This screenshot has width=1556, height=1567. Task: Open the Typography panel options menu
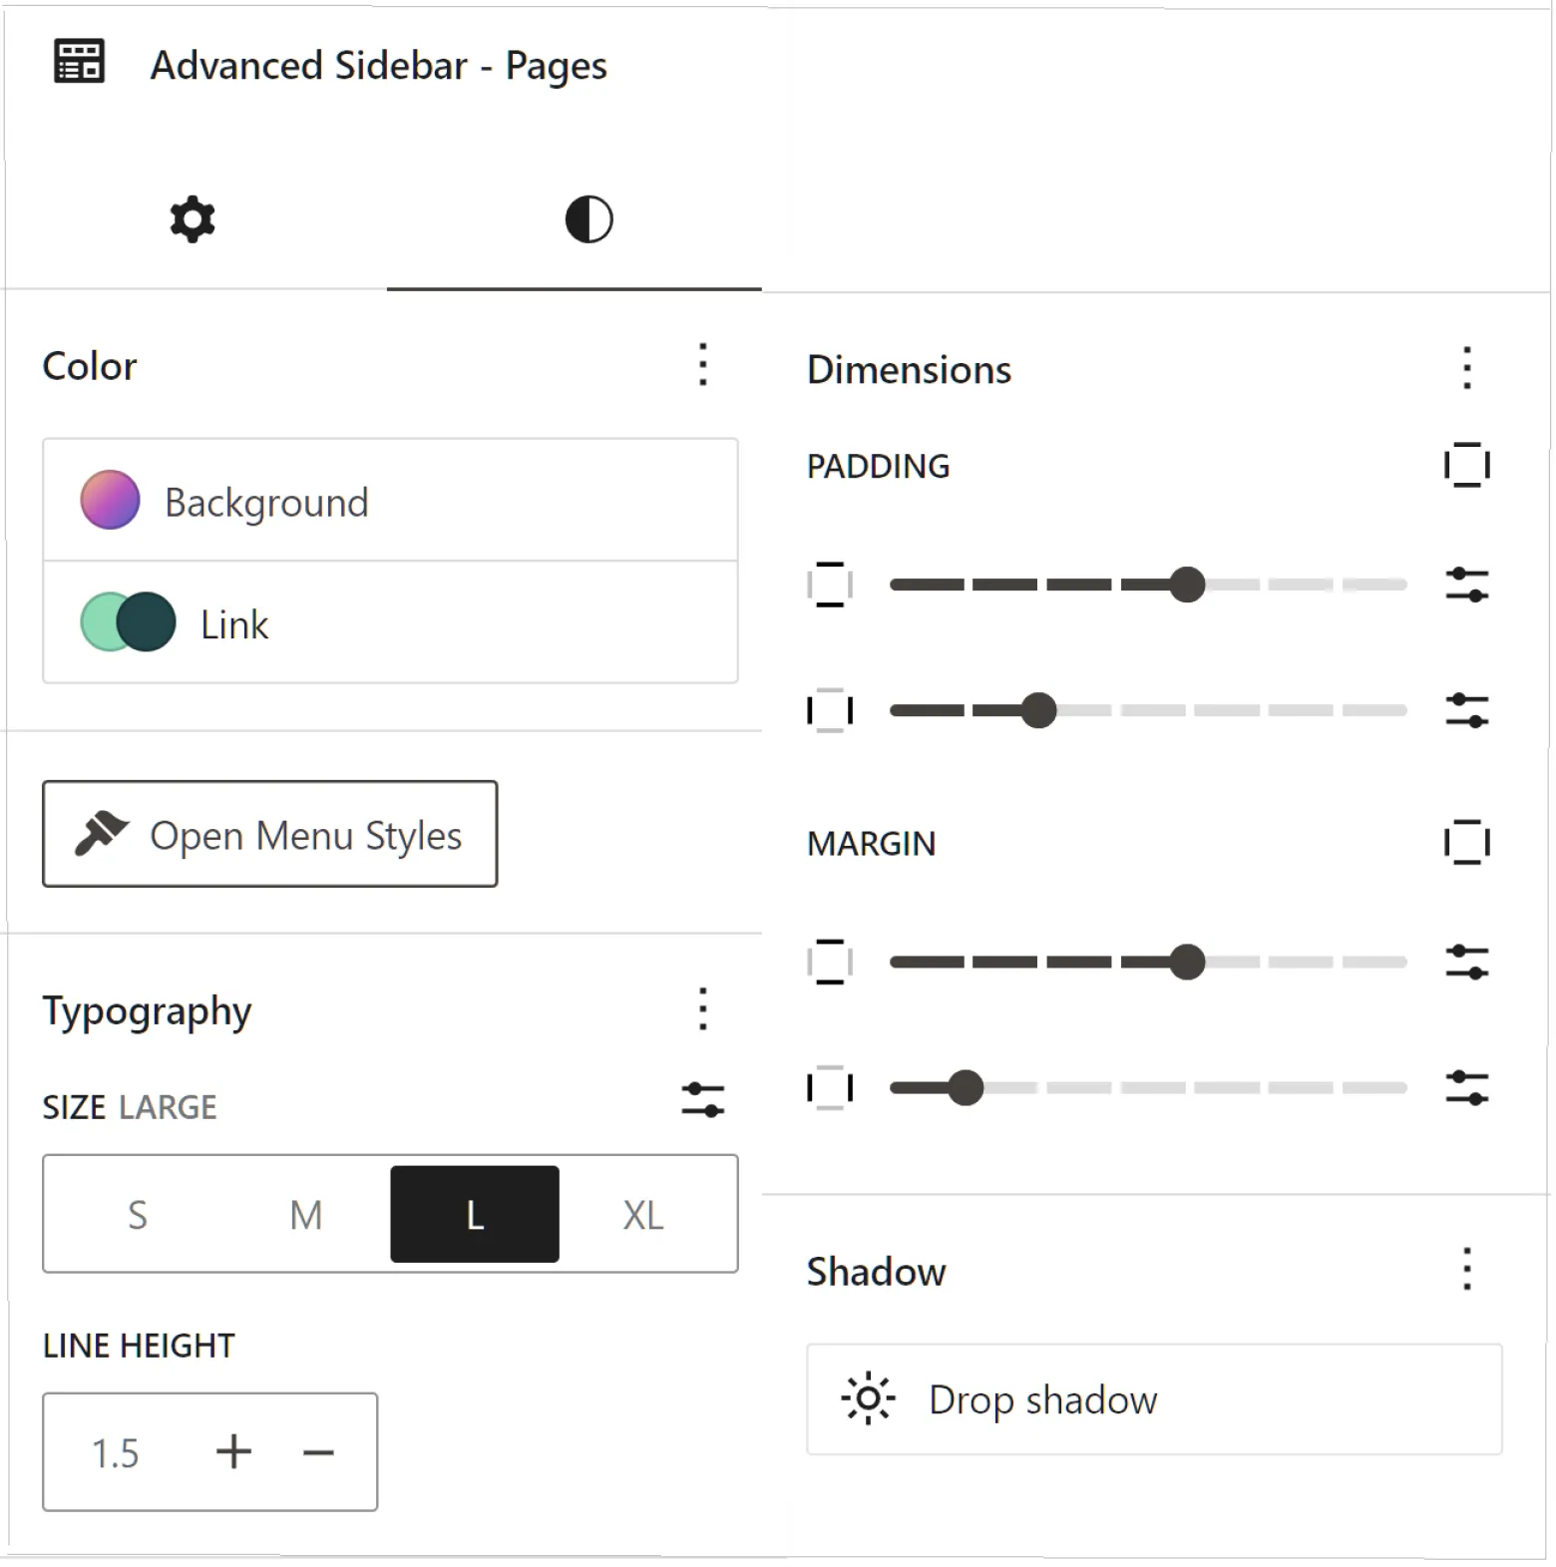tap(703, 1008)
